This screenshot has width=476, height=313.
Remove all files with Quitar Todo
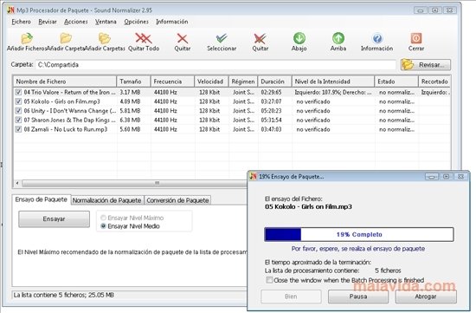click(x=144, y=38)
